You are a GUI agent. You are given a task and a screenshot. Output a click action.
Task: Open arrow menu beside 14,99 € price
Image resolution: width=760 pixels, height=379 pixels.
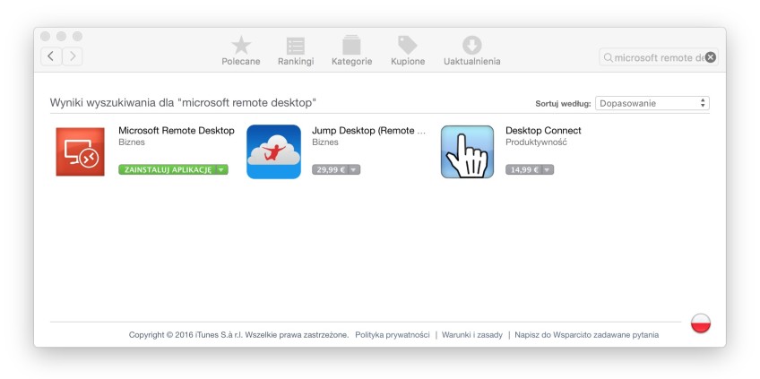(x=548, y=169)
